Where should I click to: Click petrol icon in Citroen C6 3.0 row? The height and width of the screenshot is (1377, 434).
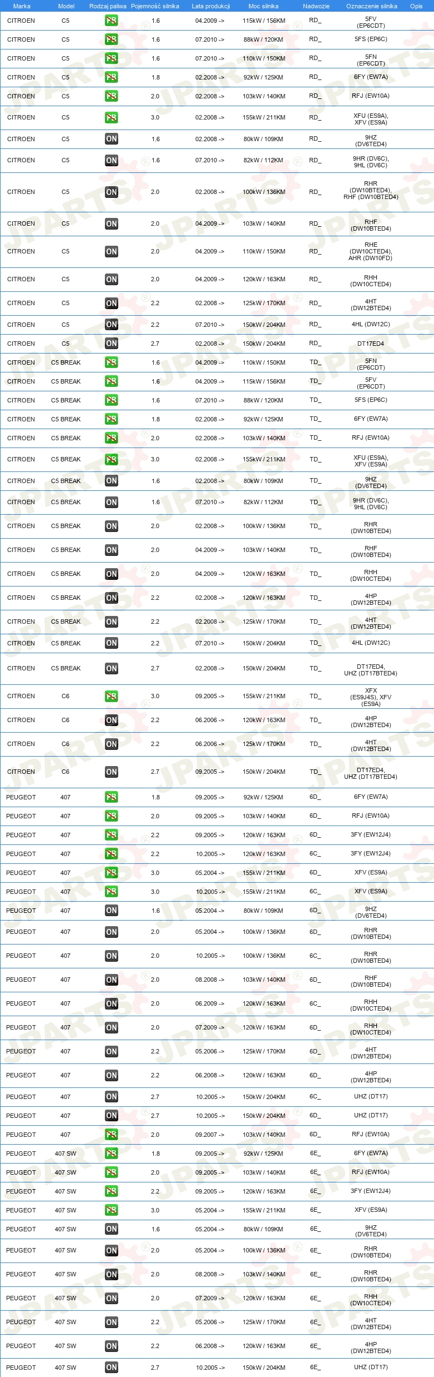click(x=112, y=697)
